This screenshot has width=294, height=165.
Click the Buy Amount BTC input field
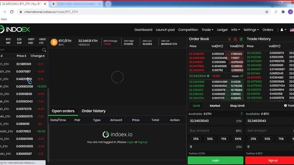[x=215, y=131]
